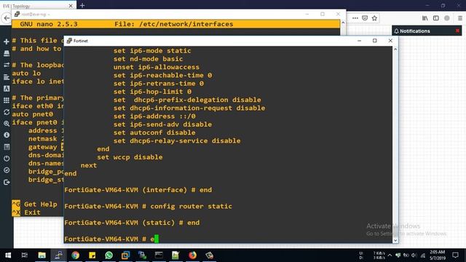The width and height of the screenshot is (466, 262).
Task: Open Command Prompt from taskbar
Action: point(159,255)
